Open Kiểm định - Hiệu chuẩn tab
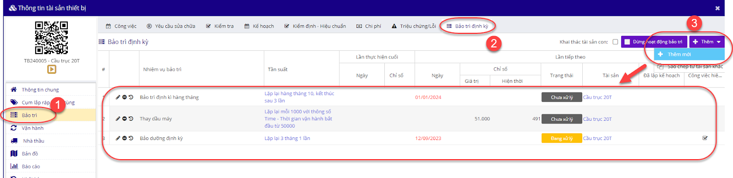This screenshot has height=178, width=733. pyautogui.click(x=315, y=26)
